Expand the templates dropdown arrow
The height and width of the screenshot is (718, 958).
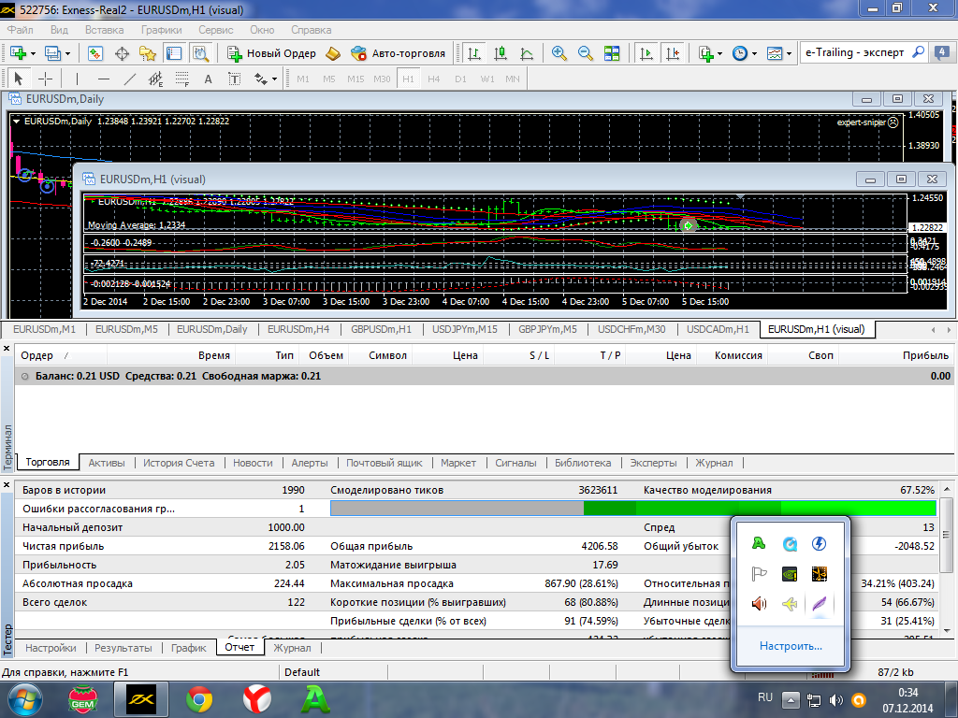[788, 53]
